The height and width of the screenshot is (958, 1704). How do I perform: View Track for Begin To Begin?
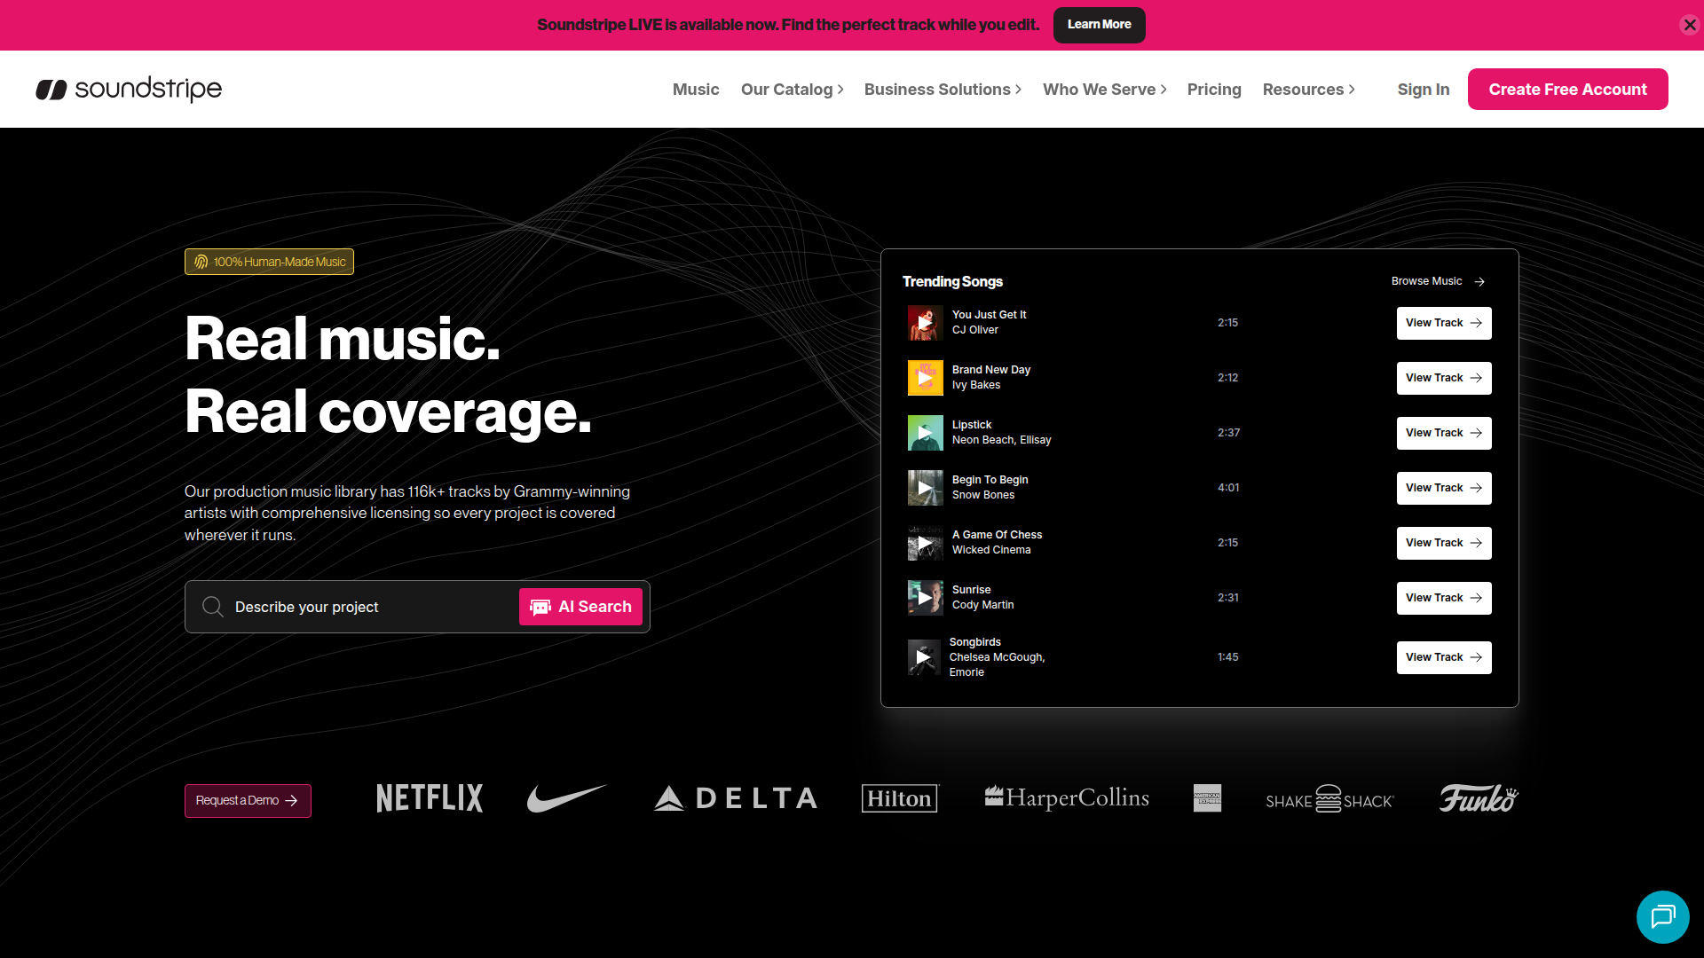pyautogui.click(x=1444, y=488)
